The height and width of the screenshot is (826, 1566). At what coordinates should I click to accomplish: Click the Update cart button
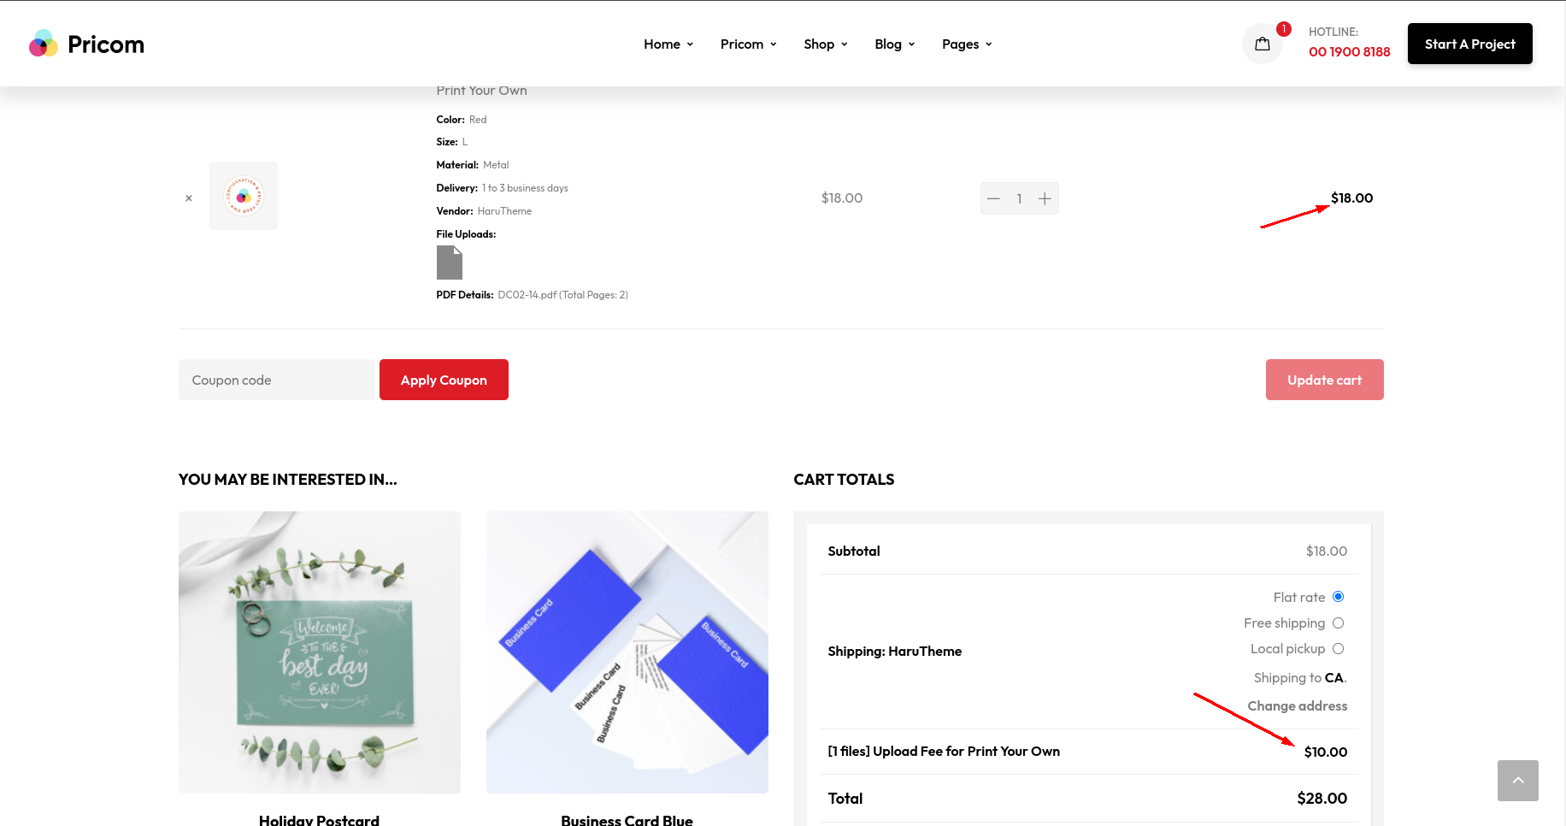pos(1325,380)
